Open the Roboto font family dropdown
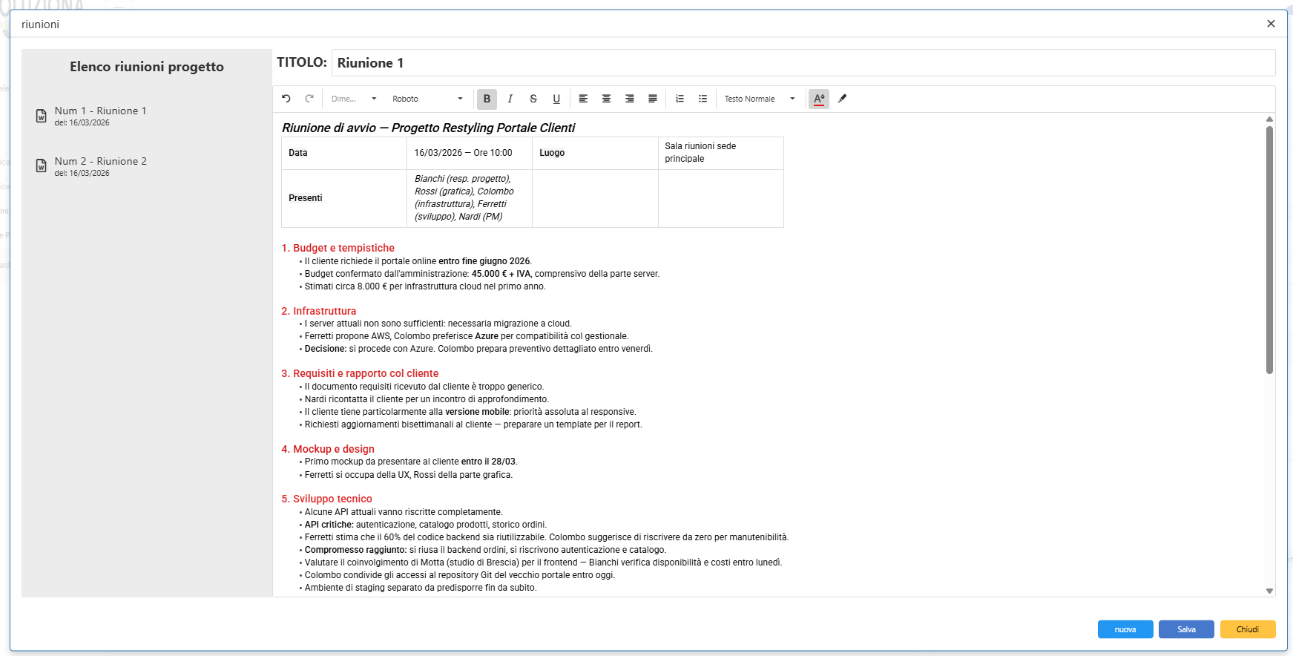Image resolution: width=1293 pixels, height=656 pixels. [427, 99]
